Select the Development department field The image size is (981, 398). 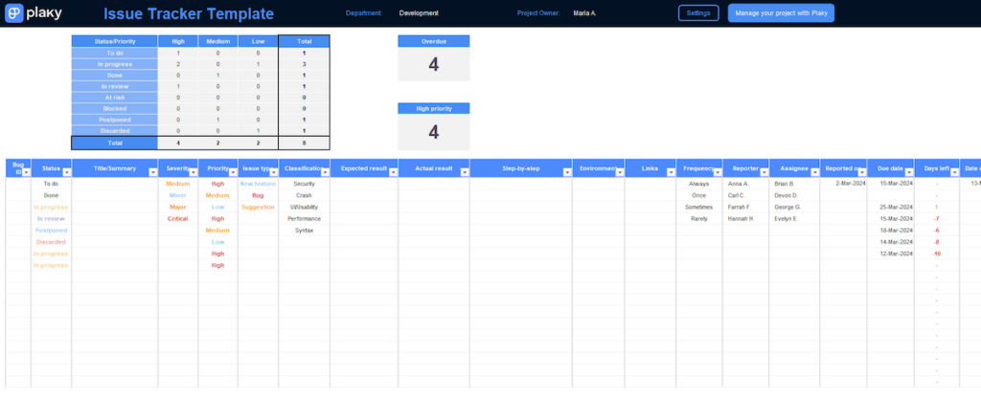(x=419, y=13)
